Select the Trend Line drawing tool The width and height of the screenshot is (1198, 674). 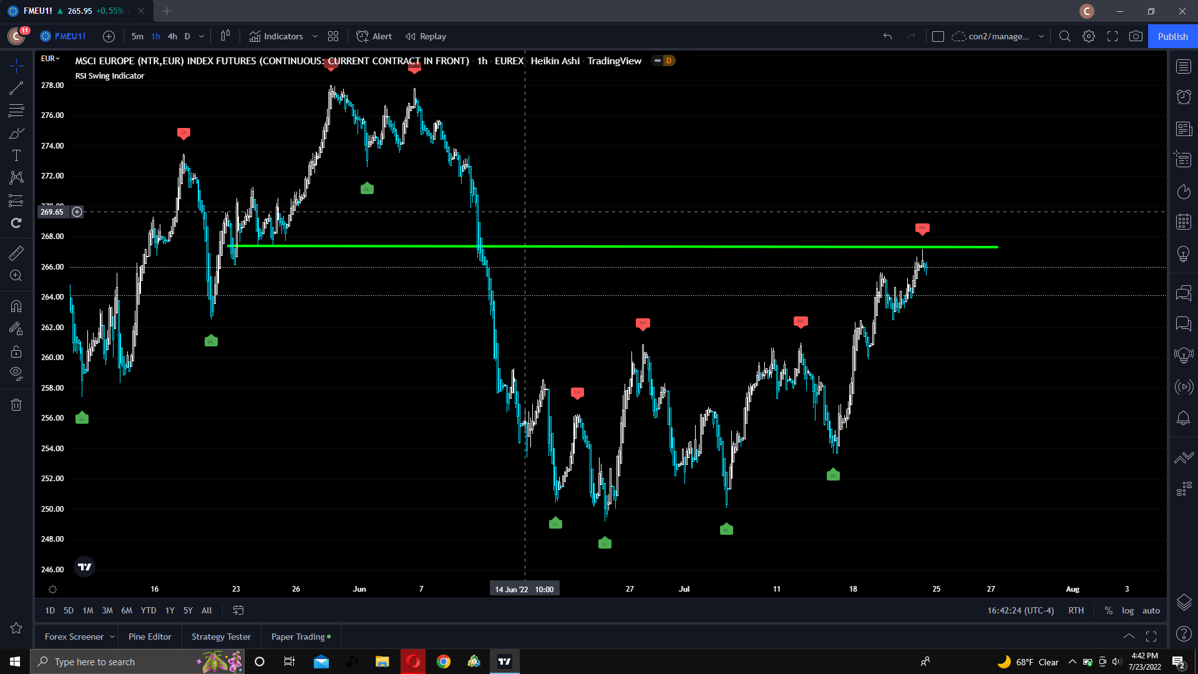tap(16, 88)
